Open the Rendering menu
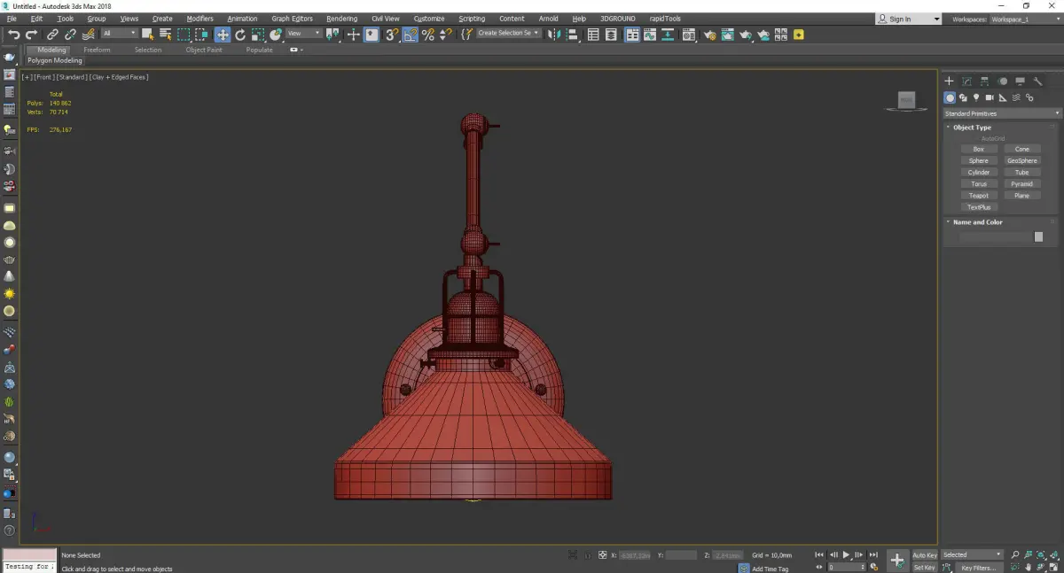 tap(341, 19)
